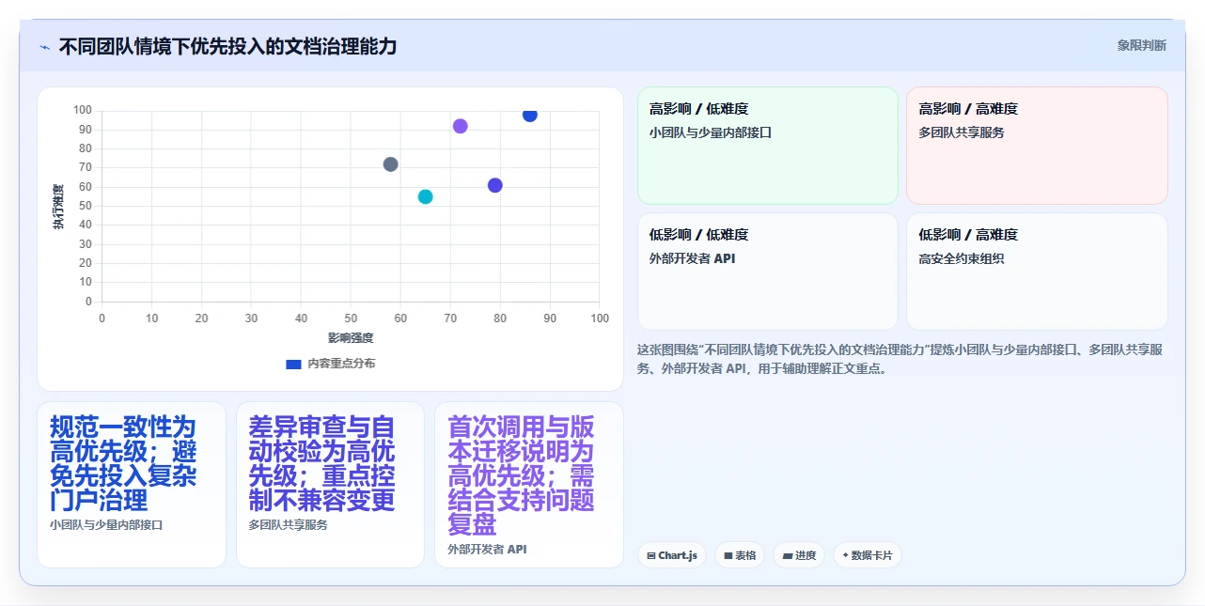The height and width of the screenshot is (606, 1205).
Task: Click the description paragraph starting with 这张图围绕
Action: point(900,359)
